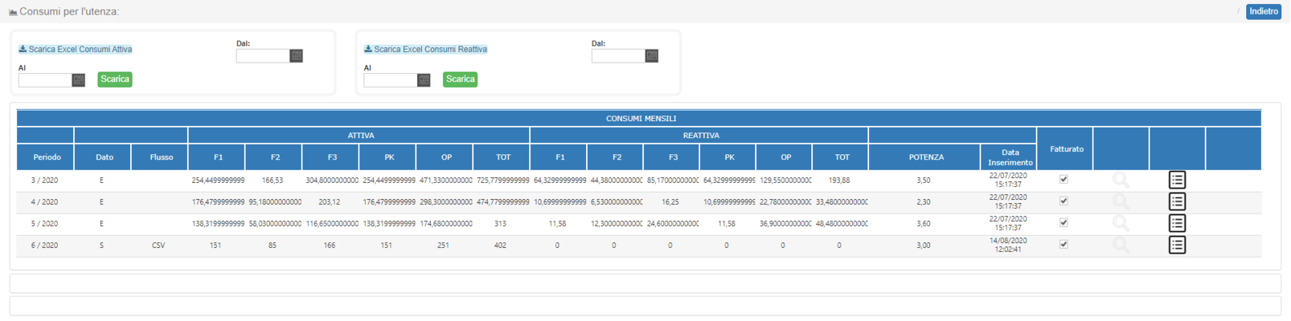The image size is (1291, 321).
Task: Click Scarica button for Consumi Reattiva
Action: coord(460,79)
